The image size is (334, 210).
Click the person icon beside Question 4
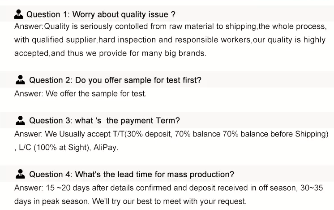point(20,174)
